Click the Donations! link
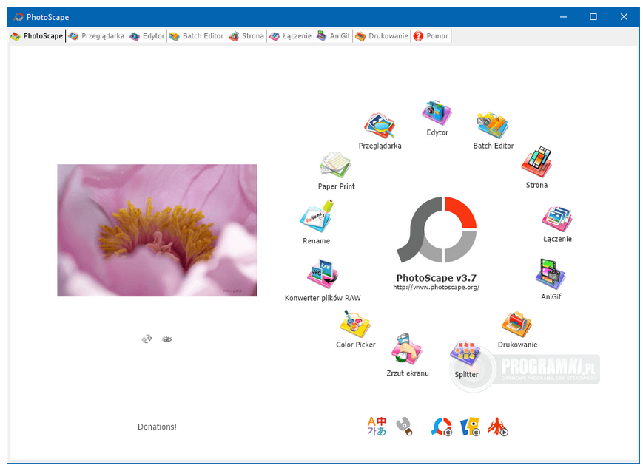Screen dimensions: 643x468 click(x=157, y=427)
